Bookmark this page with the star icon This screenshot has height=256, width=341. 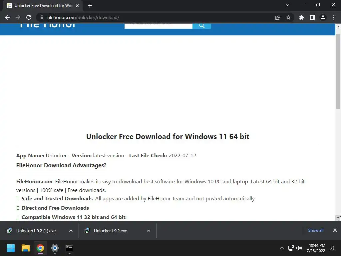pyautogui.click(x=288, y=17)
